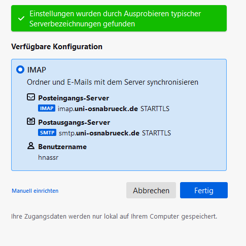Click the green settings-found notification banner

(x=119, y=18)
